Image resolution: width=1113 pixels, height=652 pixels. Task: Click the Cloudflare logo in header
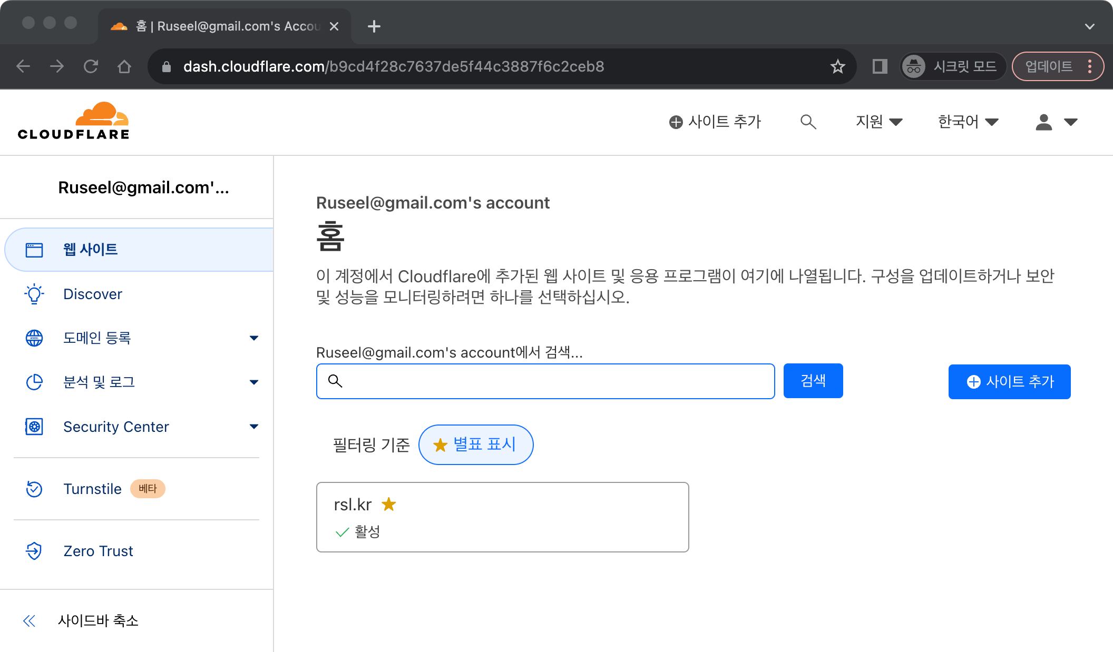73,121
